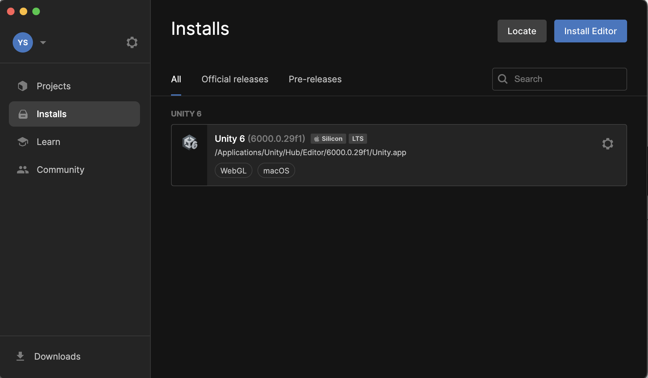Click the Unity 6 version title
648x378 pixels.
pyautogui.click(x=260, y=139)
